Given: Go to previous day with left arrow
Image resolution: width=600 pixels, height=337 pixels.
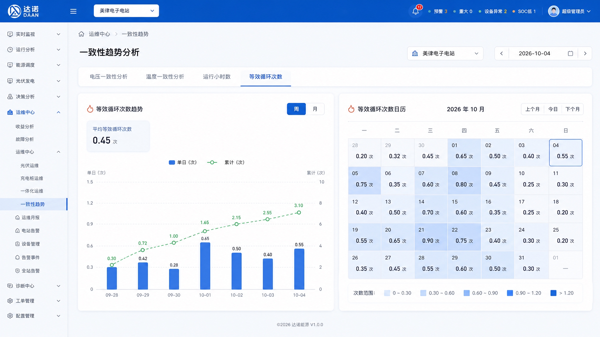Looking at the screenshot, I should [x=502, y=54].
